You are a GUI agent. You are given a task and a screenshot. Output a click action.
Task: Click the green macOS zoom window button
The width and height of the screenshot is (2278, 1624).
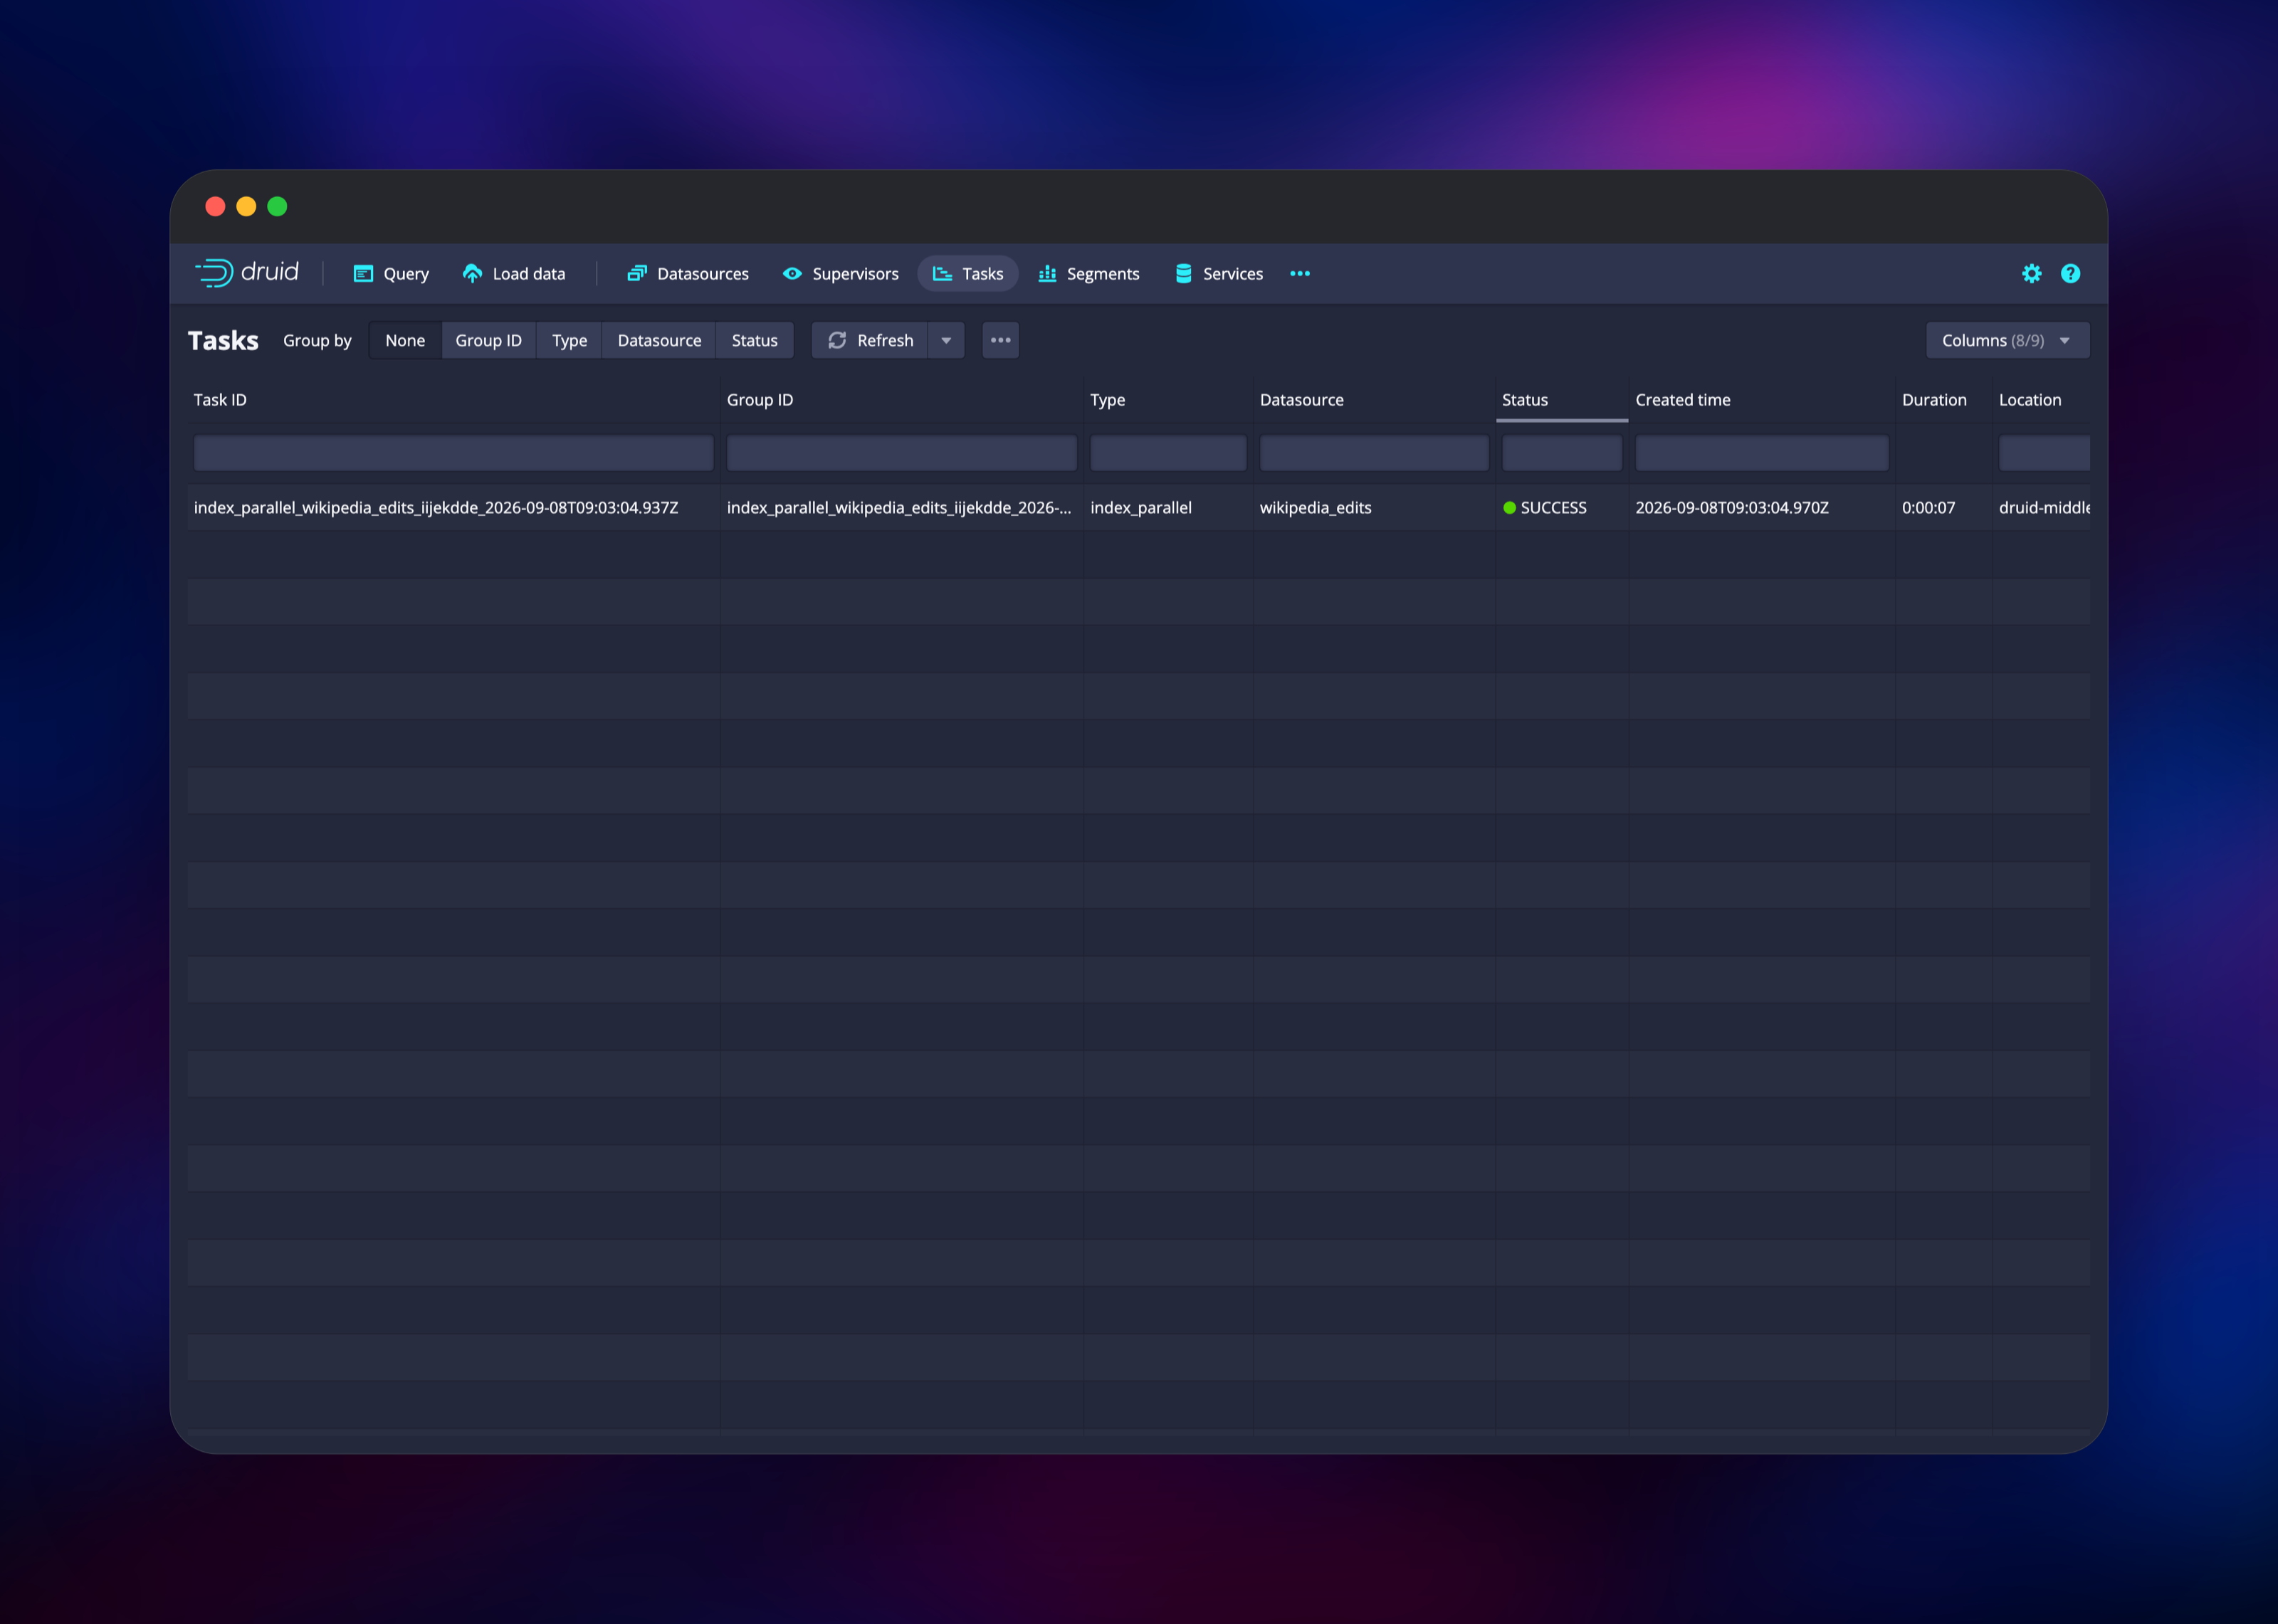[277, 206]
